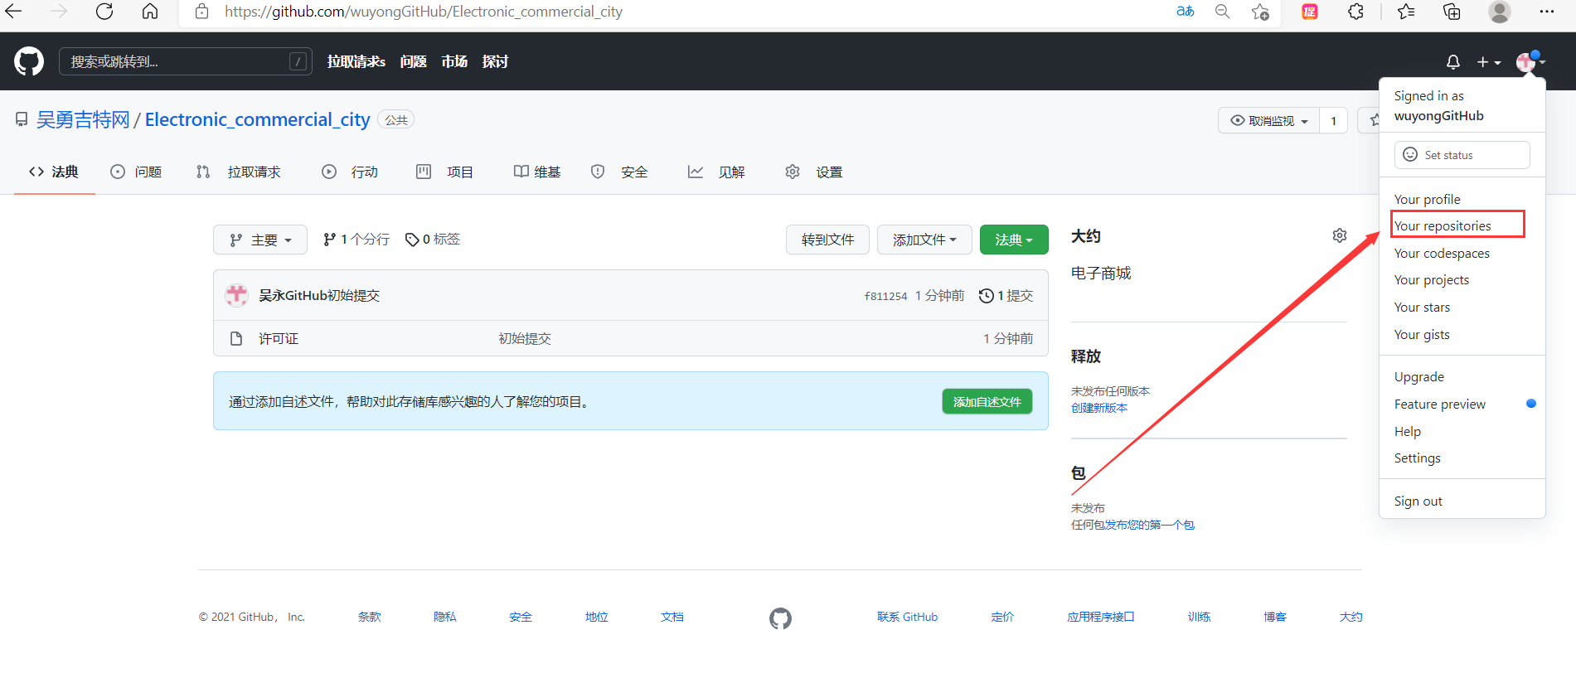
Task: Open the 主要 branch dropdown
Action: point(260,240)
